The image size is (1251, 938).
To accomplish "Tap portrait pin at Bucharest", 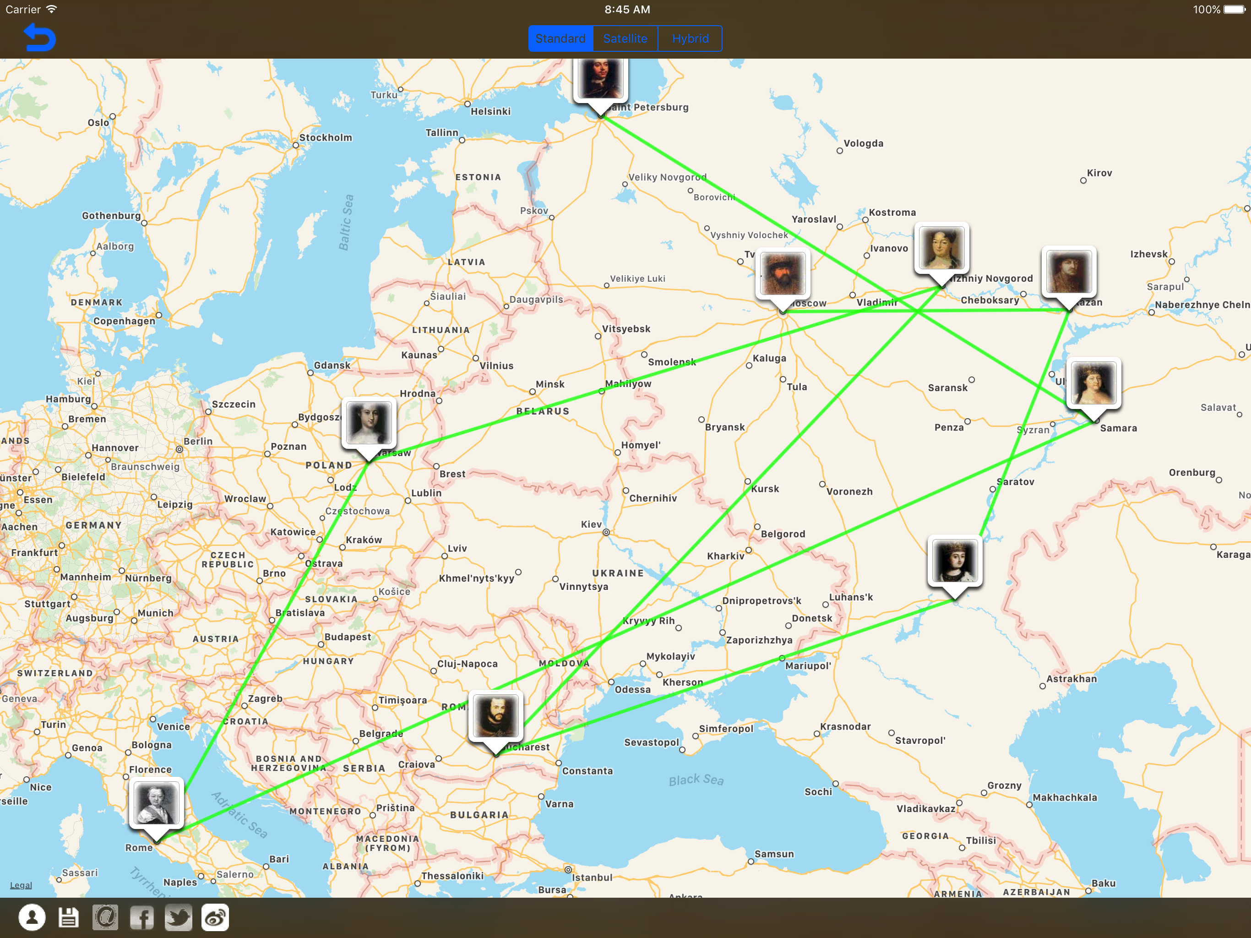I will (496, 722).
